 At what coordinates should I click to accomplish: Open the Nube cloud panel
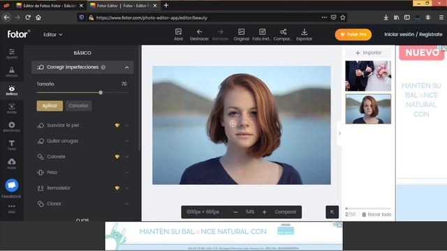(12, 164)
